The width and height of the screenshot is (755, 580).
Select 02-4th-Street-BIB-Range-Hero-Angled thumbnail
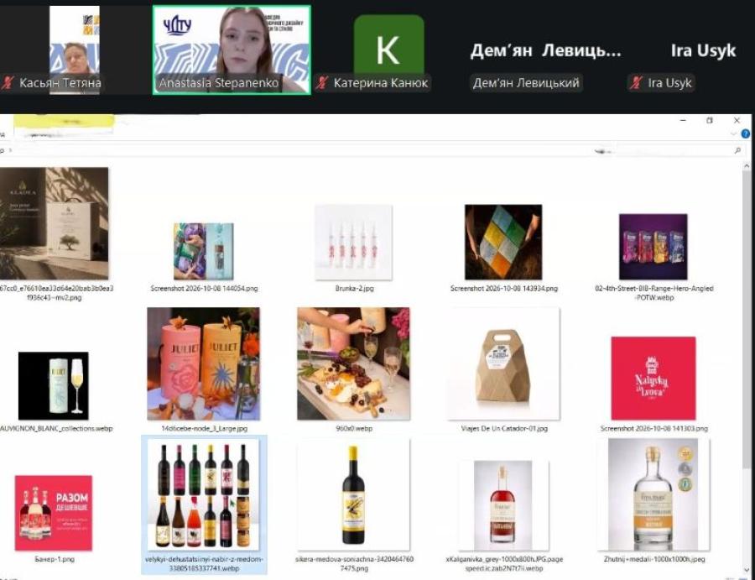coord(653,247)
